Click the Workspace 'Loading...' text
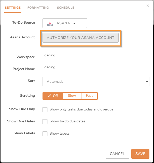154x163 pixels. tap(50, 55)
